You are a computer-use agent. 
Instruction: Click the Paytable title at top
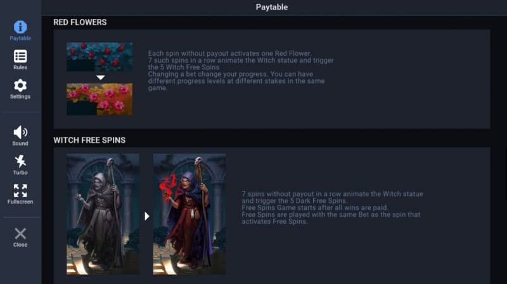click(x=272, y=7)
